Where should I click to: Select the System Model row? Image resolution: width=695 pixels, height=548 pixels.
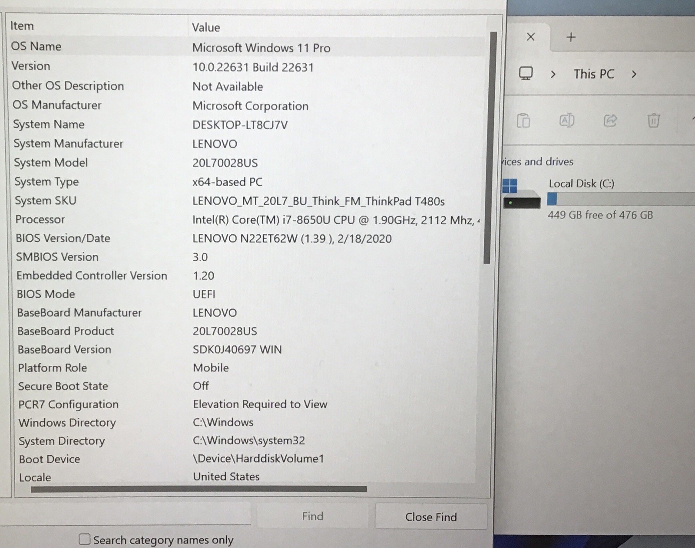[246, 163]
